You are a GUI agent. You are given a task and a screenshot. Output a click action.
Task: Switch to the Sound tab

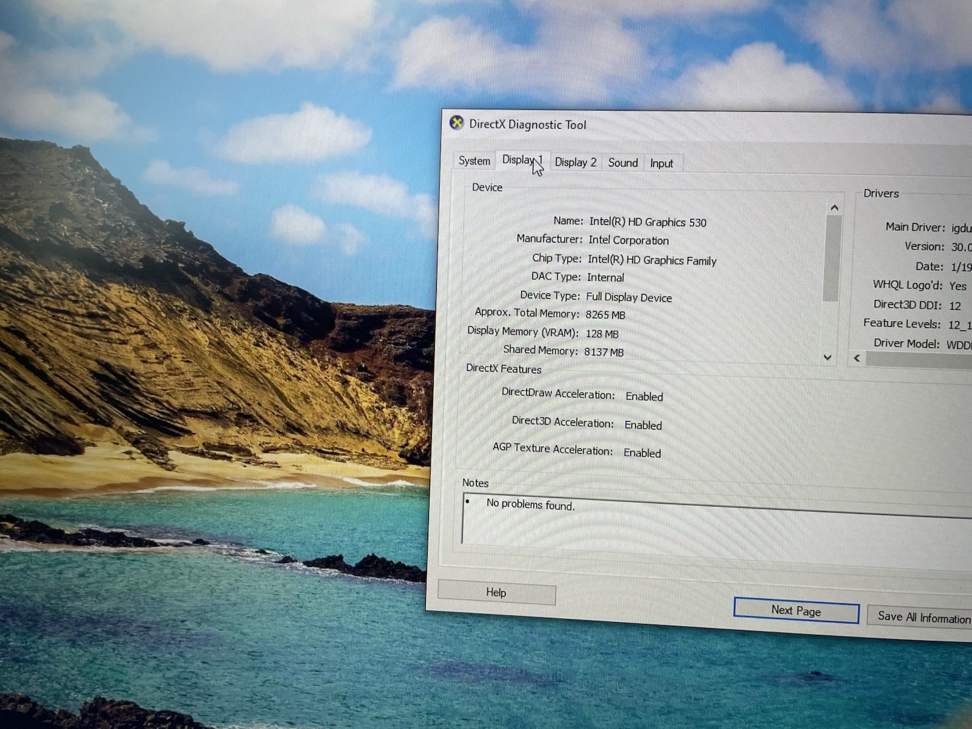(623, 163)
